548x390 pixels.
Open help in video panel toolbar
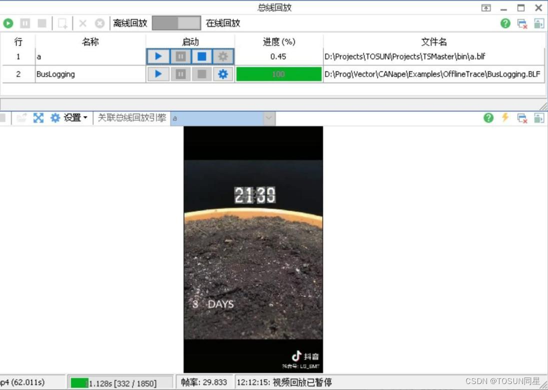[x=488, y=118]
